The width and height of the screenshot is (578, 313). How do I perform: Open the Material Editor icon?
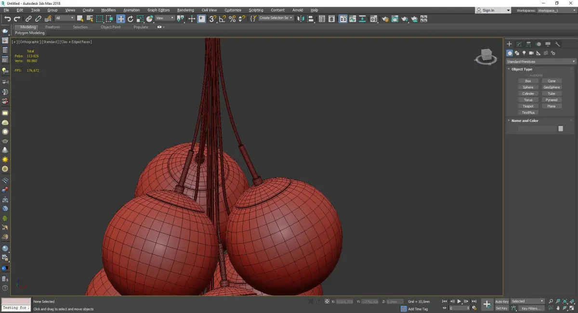click(x=373, y=19)
